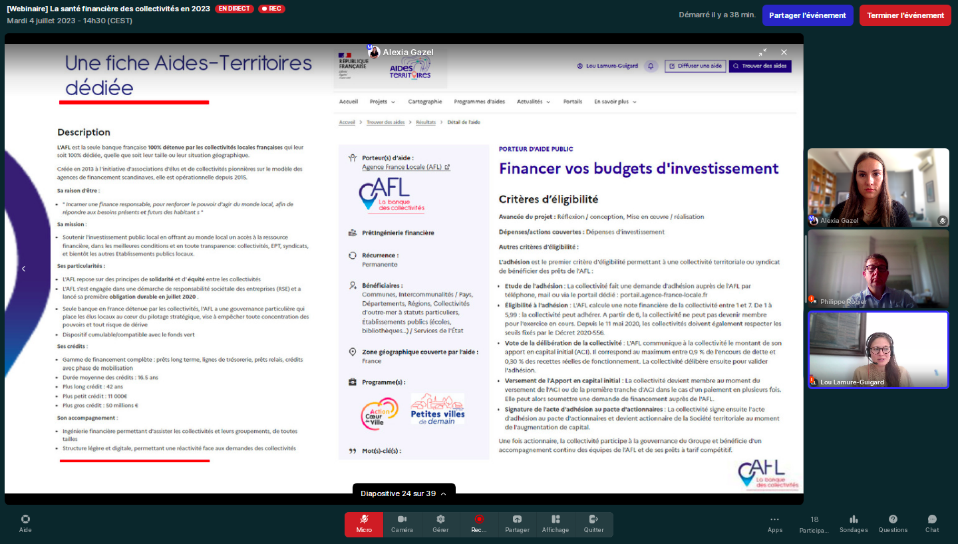Click the heading Financer vos budgets d'investissement
Screen dimensions: 958x544
click(x=639, y=168)
